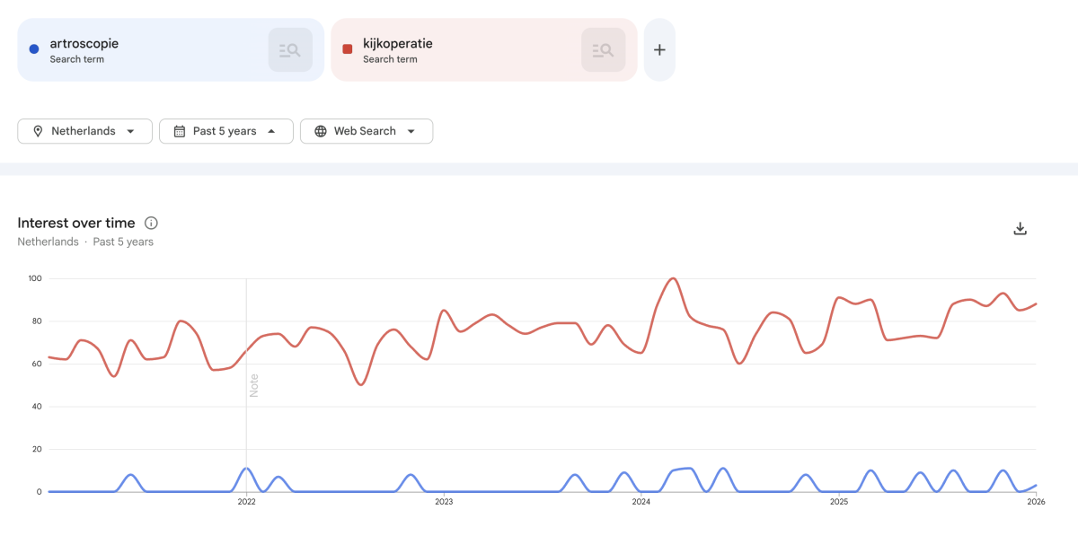Open the Interest over time info icon
This screenshot has width=1078, height=536.
[151, 224]
